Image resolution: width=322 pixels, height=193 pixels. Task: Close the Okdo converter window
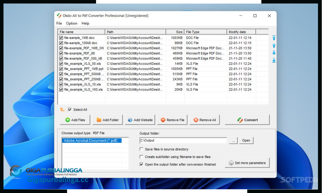point(269,16)
